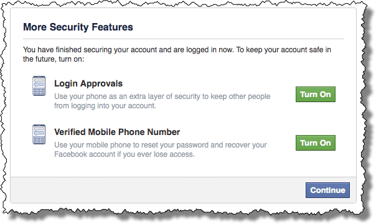
Task: Click the "from logging into your account." line
Action: (x=105, y=106)
